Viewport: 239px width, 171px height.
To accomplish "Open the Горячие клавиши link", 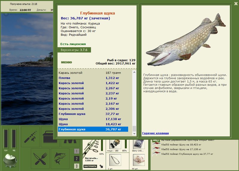I will (x=155, y=133).
